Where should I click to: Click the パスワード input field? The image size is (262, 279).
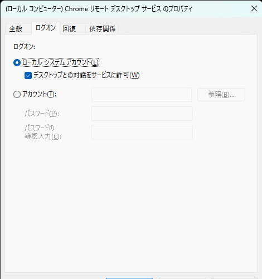pos(142,114)
